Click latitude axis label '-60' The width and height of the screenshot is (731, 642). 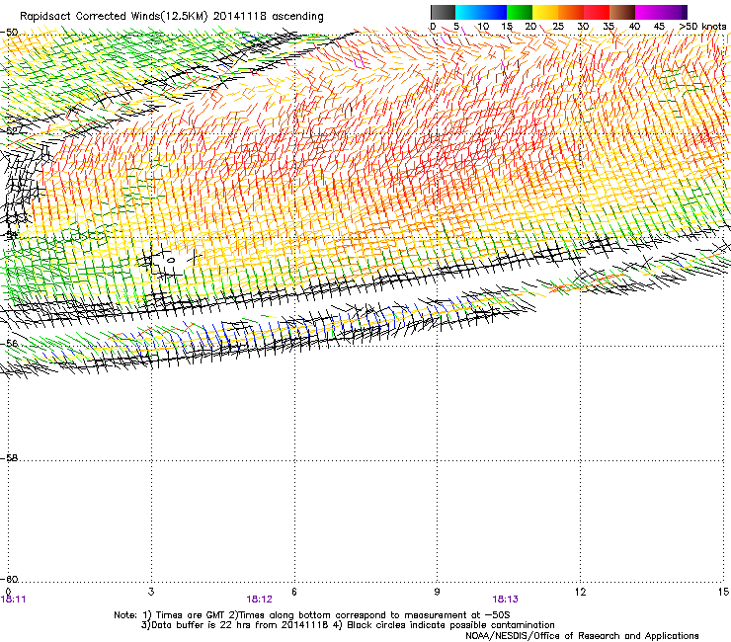[x=9, y=579]
